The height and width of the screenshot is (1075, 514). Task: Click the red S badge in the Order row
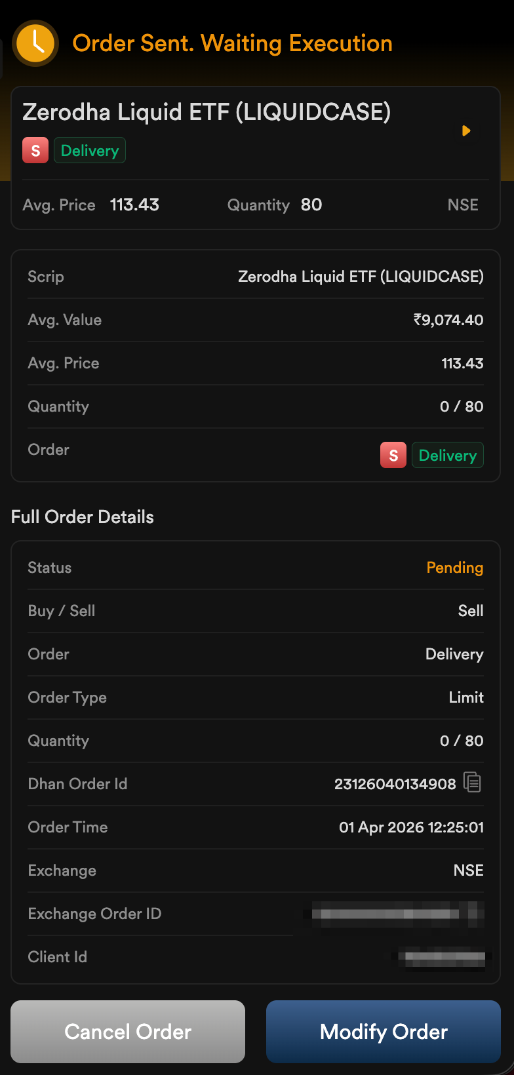coord(393,455)
